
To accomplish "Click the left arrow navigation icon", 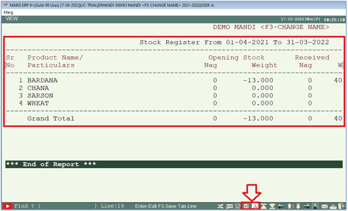I will pyautogui.click(x=281, y=206).
